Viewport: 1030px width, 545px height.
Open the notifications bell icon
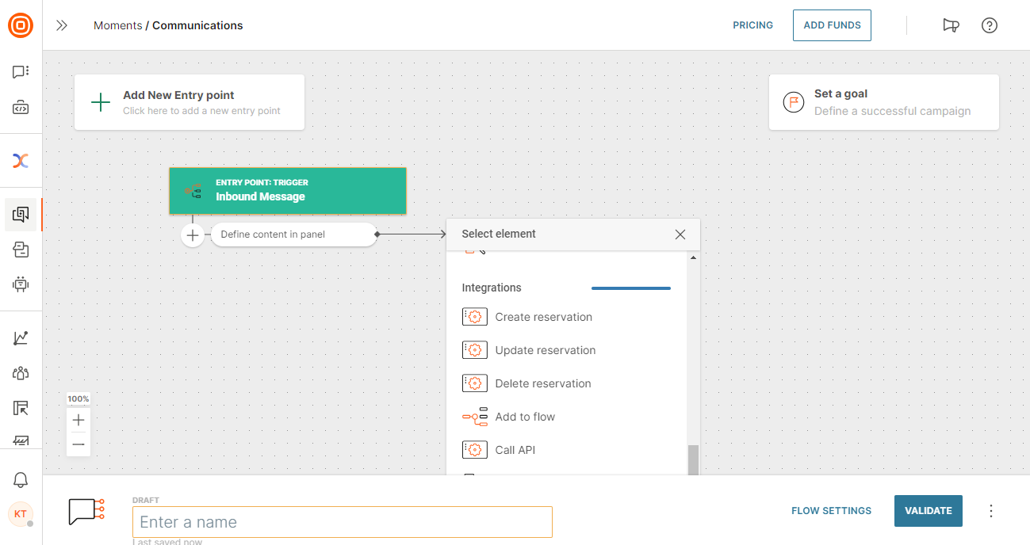(21, 479)
